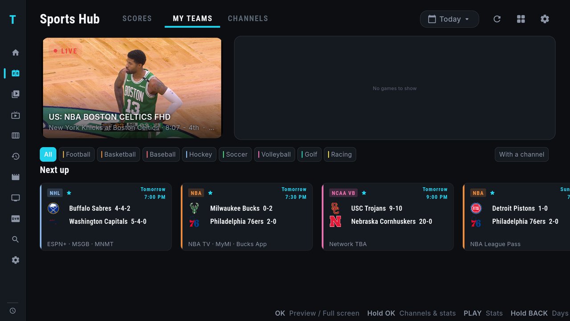The width and height of the screenshot is (570, 321).
Task: Open the TV guide grid sidebar icon
Action: pyautogui.click(x=16, y=136)
